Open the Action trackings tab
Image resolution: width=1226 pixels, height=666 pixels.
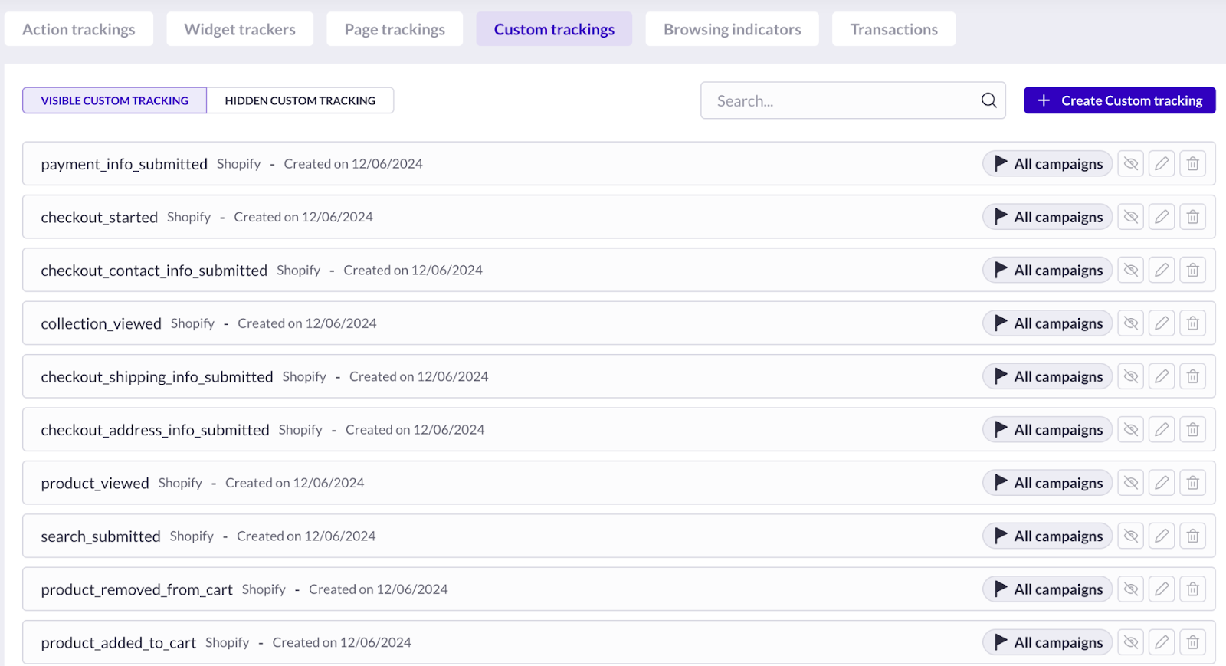[79, 29]
